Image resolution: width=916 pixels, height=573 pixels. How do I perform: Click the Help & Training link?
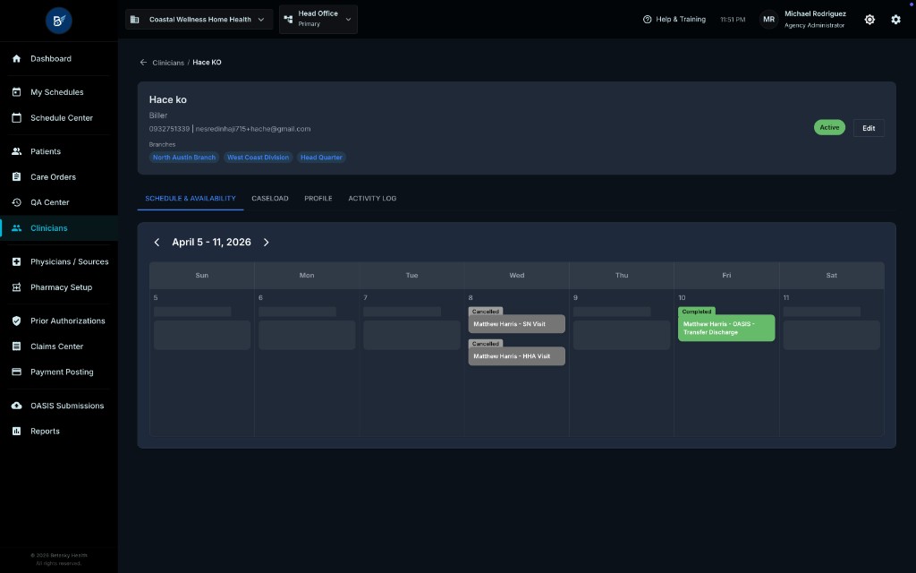(681, 20)
